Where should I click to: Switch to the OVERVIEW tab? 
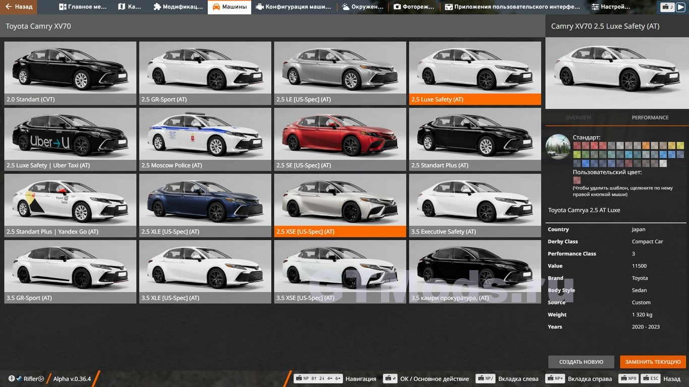(x=578, y=117)
